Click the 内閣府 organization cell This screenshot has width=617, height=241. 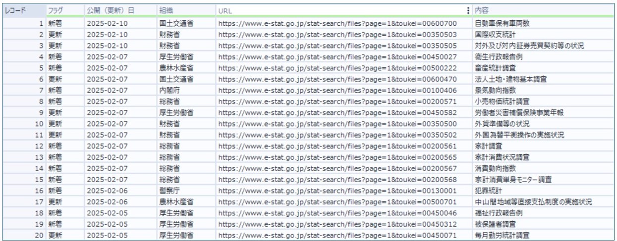[x=169, y=90]
